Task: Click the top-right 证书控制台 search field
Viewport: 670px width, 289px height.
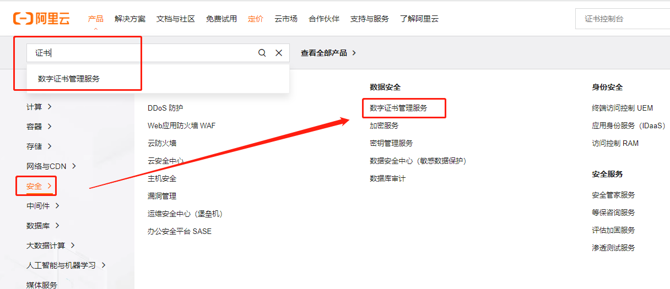Action: 623,19
